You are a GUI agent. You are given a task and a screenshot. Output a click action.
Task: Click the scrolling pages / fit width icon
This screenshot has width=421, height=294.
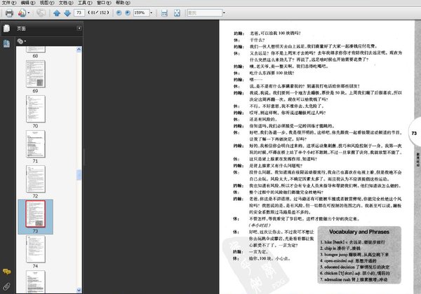point(164,13)
